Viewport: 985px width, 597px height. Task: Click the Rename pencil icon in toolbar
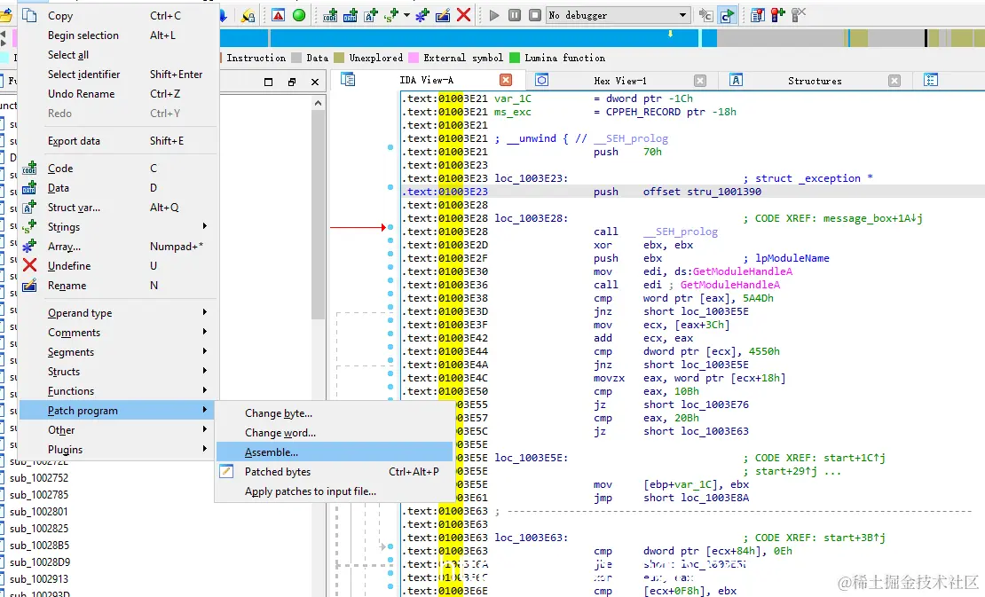click(443, 15)
